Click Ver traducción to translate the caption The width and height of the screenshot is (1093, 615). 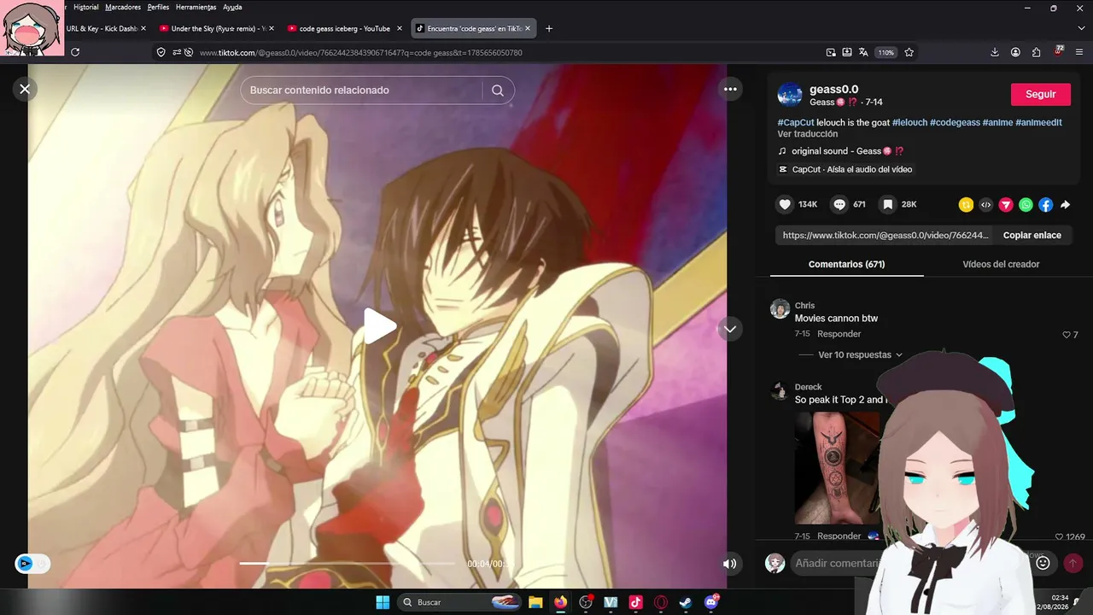[x=807, y=134]
